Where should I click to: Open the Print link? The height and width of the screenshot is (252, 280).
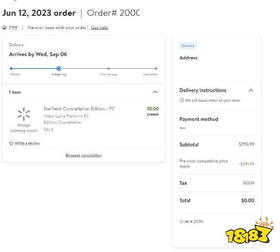13,27
